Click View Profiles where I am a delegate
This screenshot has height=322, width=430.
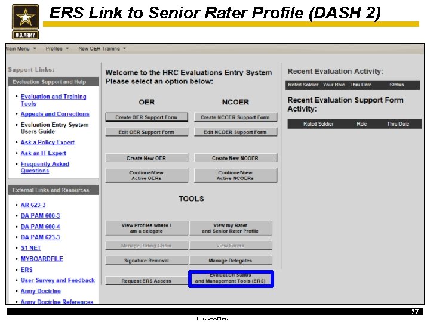(x=146, y=228)
